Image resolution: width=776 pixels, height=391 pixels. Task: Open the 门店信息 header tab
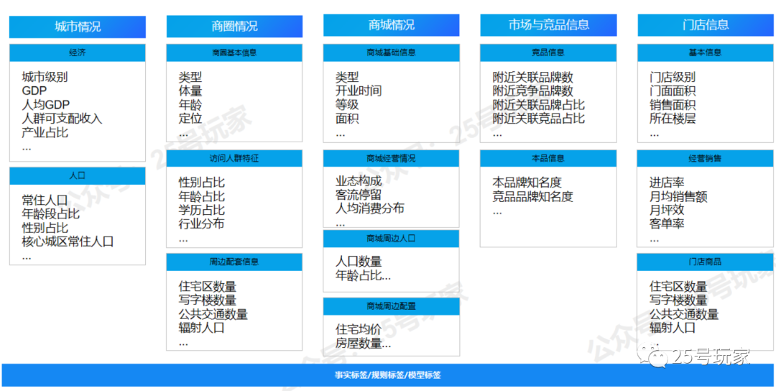coord(705,25)
